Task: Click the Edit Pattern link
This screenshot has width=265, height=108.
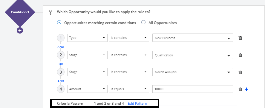Action: [x=137, y=104]
